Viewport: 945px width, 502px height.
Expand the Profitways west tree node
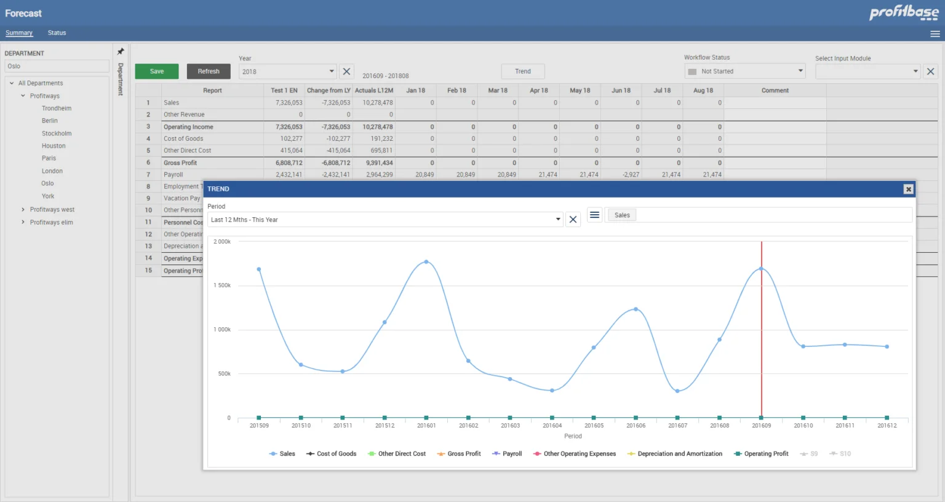[23, 210]
